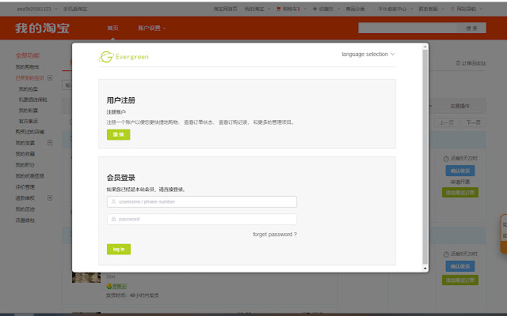Click the dialog vertical scrollbar track
Viewport: 507px width, 316px height.
pos(425,157)
